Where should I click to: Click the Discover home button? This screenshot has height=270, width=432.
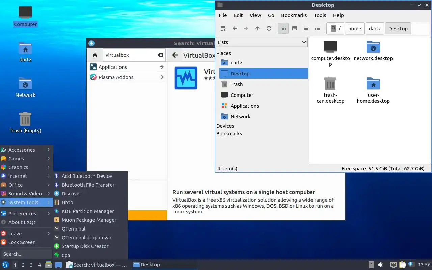pos(95,55)
